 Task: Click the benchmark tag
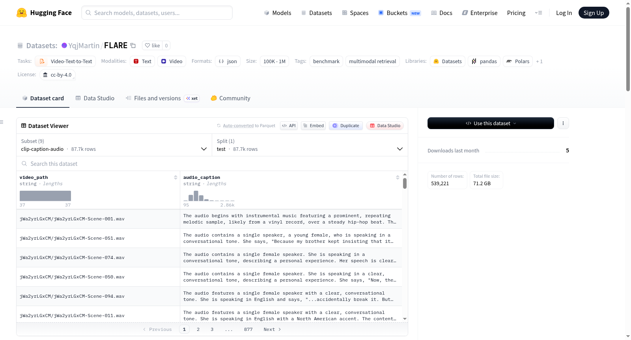coord(326,61)
